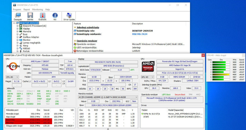Open the Help menu
This screenshot has height=130, width=246.
pos(48,10)
